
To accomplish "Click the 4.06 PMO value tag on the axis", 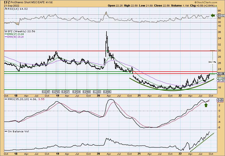I will tap(220, 99).
